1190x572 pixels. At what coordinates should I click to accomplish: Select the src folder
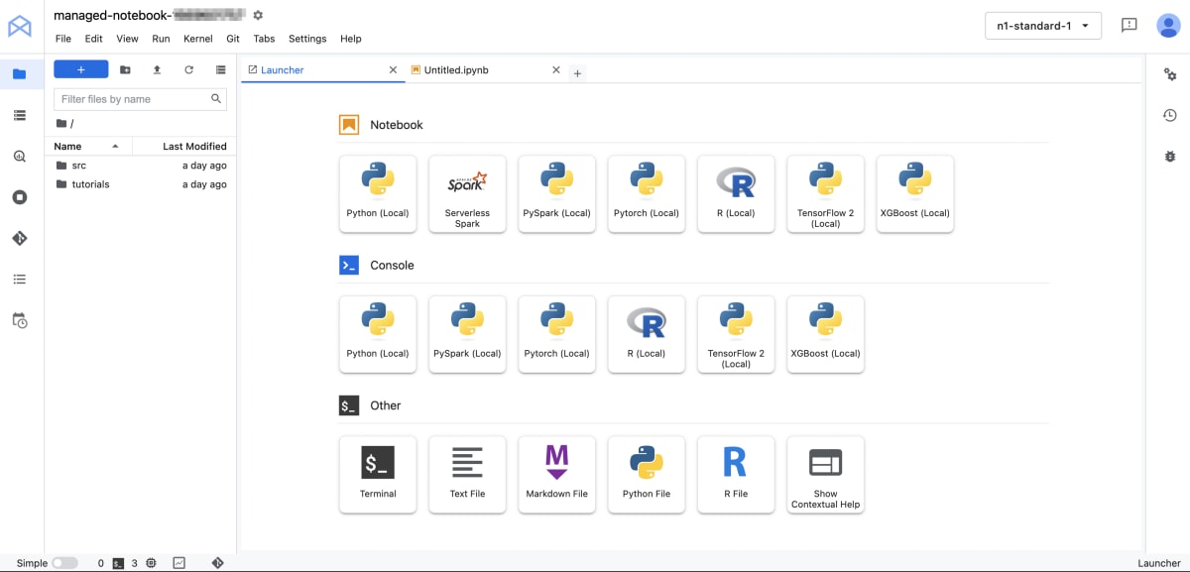pyautogui.click(x=141, y=166)
